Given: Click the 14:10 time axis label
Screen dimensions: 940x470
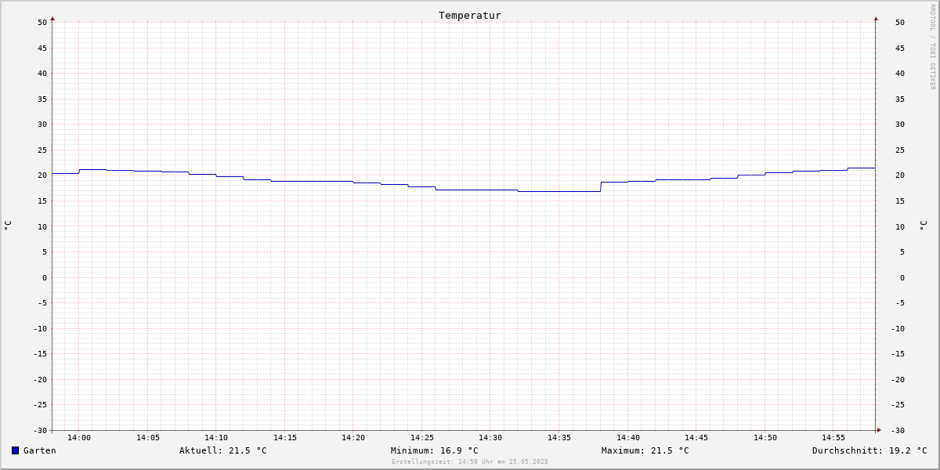Looking at the screenshot, I should 216,438.
